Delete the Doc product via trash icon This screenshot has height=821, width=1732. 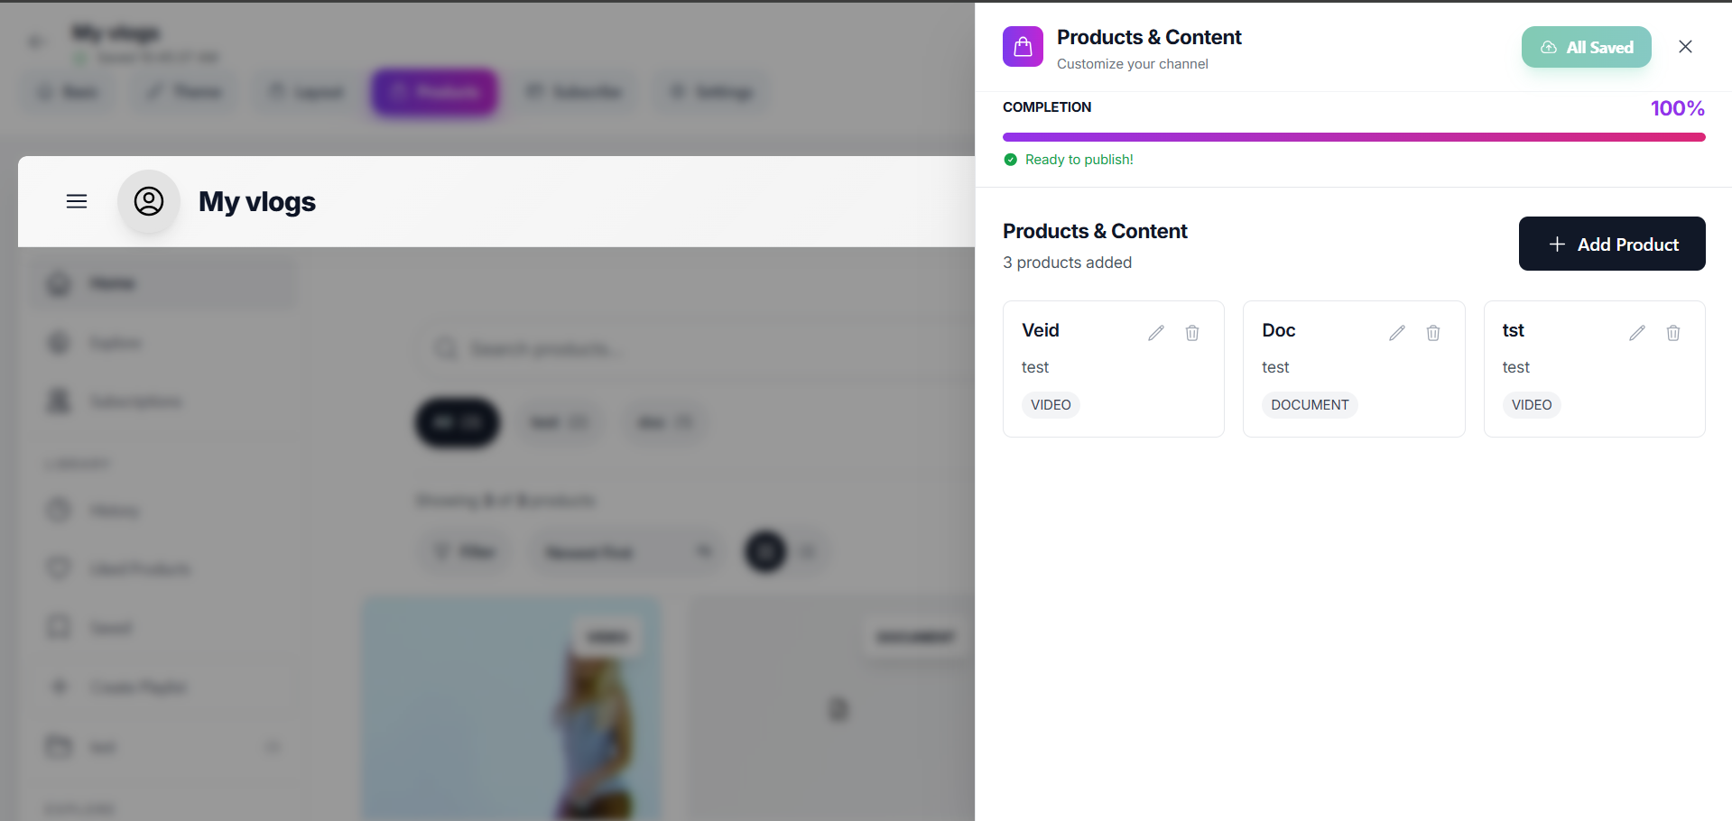coord(1433,333)
